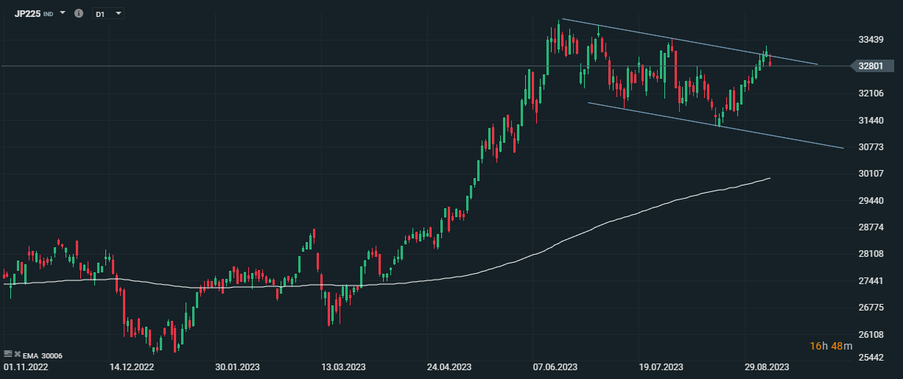Click the 25442 price axis label
This screenshot has height=379, width=903.
871,358
